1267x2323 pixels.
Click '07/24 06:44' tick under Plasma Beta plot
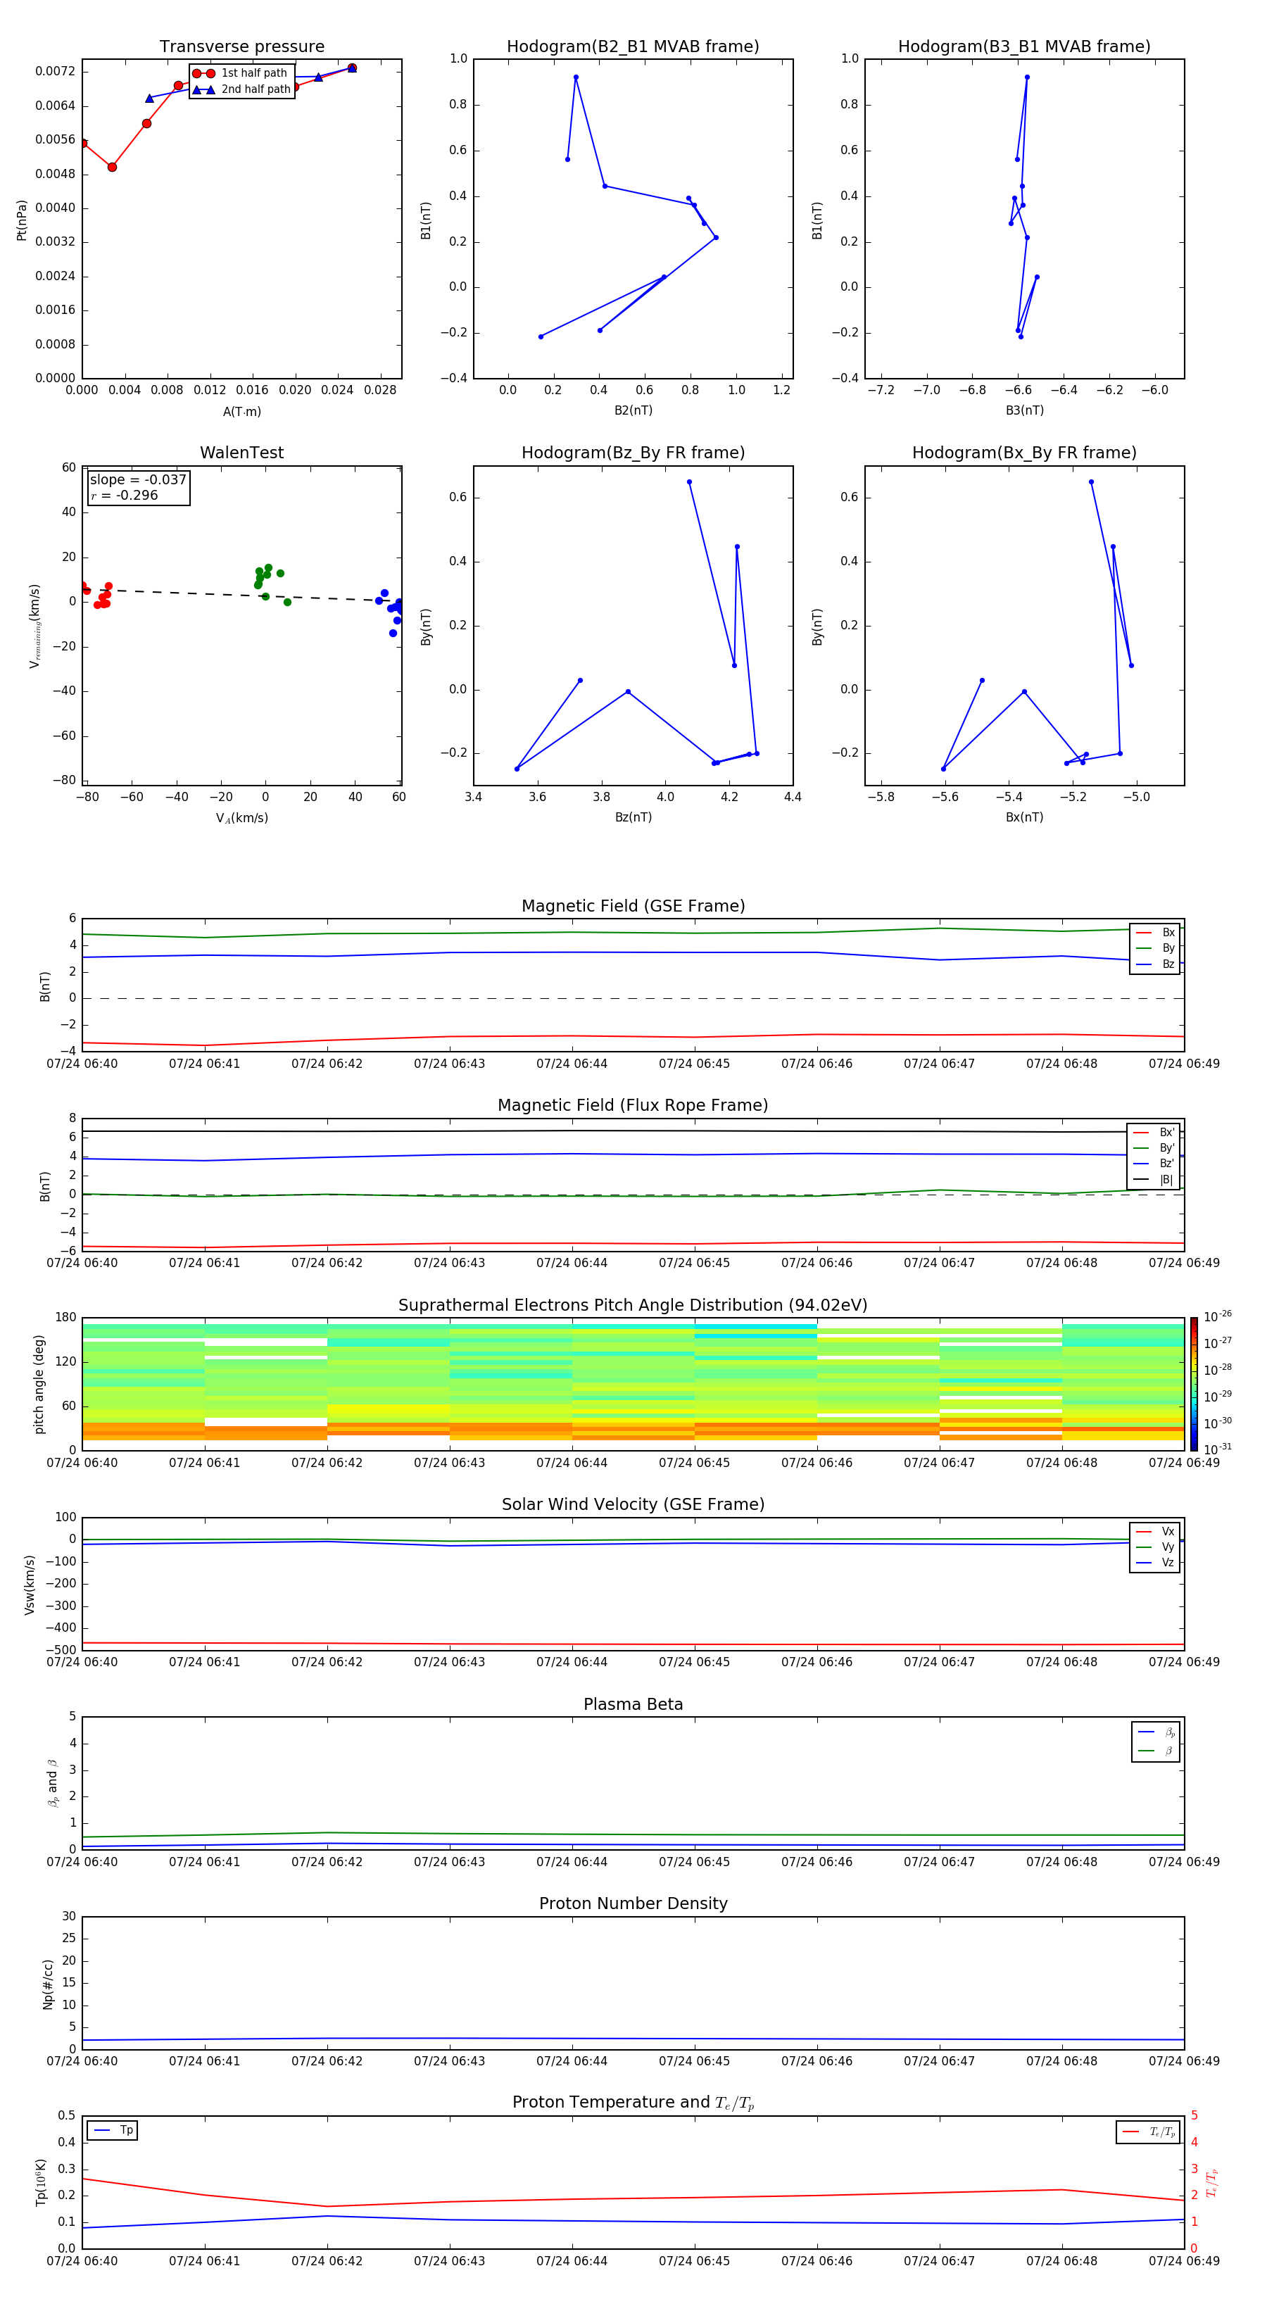pyautogui.click(x=572, y=1862)
